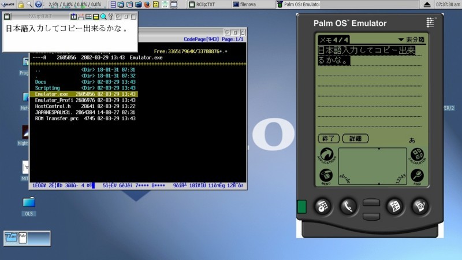The image size is (462, 260).
Task: Click the eject arrow in top bar
Action: [x=427, y=5]
